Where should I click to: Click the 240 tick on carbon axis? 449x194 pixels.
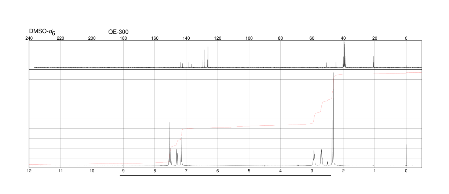29,38
